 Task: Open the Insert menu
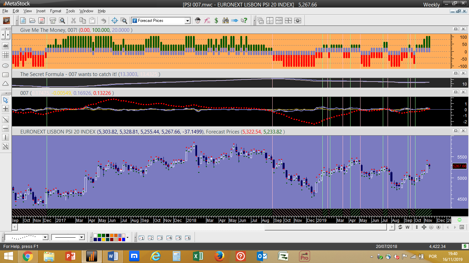click(41, 11)
